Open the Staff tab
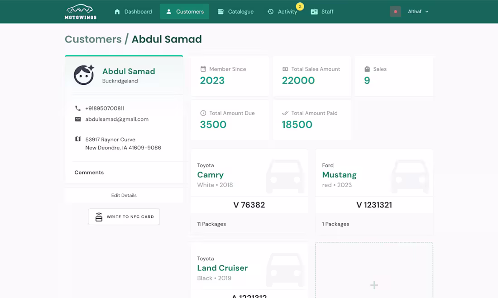This screenshot has width=498, height=298. tap(322, 12)
